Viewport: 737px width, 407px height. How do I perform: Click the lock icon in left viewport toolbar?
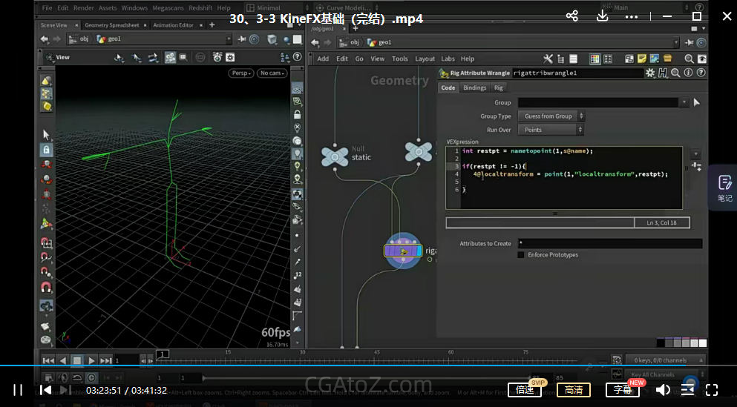[46, 150]
